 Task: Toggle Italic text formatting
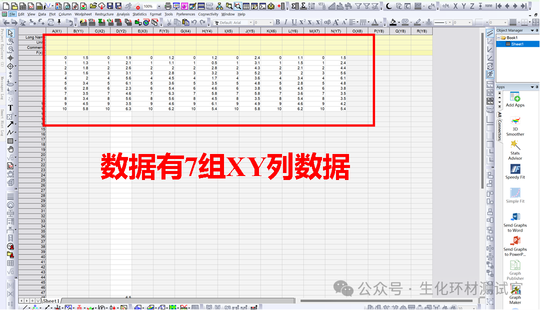286,22
